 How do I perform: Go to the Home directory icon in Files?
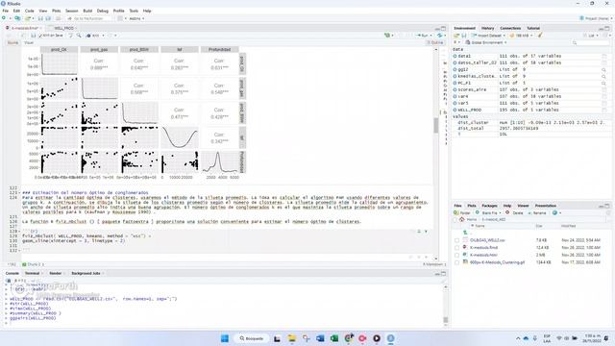[x=462, y=219]
